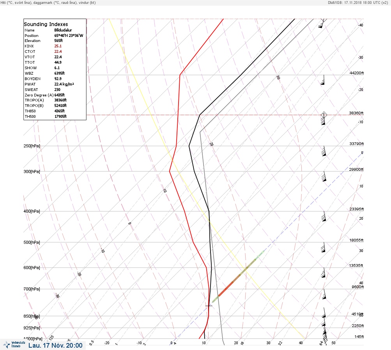Viewport: 391px width, 350px height.
Task: Select the wind barb at 29900ft level
Action: [x=324, y=177]
